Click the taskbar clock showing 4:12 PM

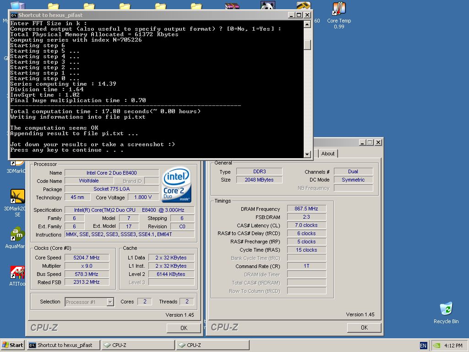tap(453, 346)
